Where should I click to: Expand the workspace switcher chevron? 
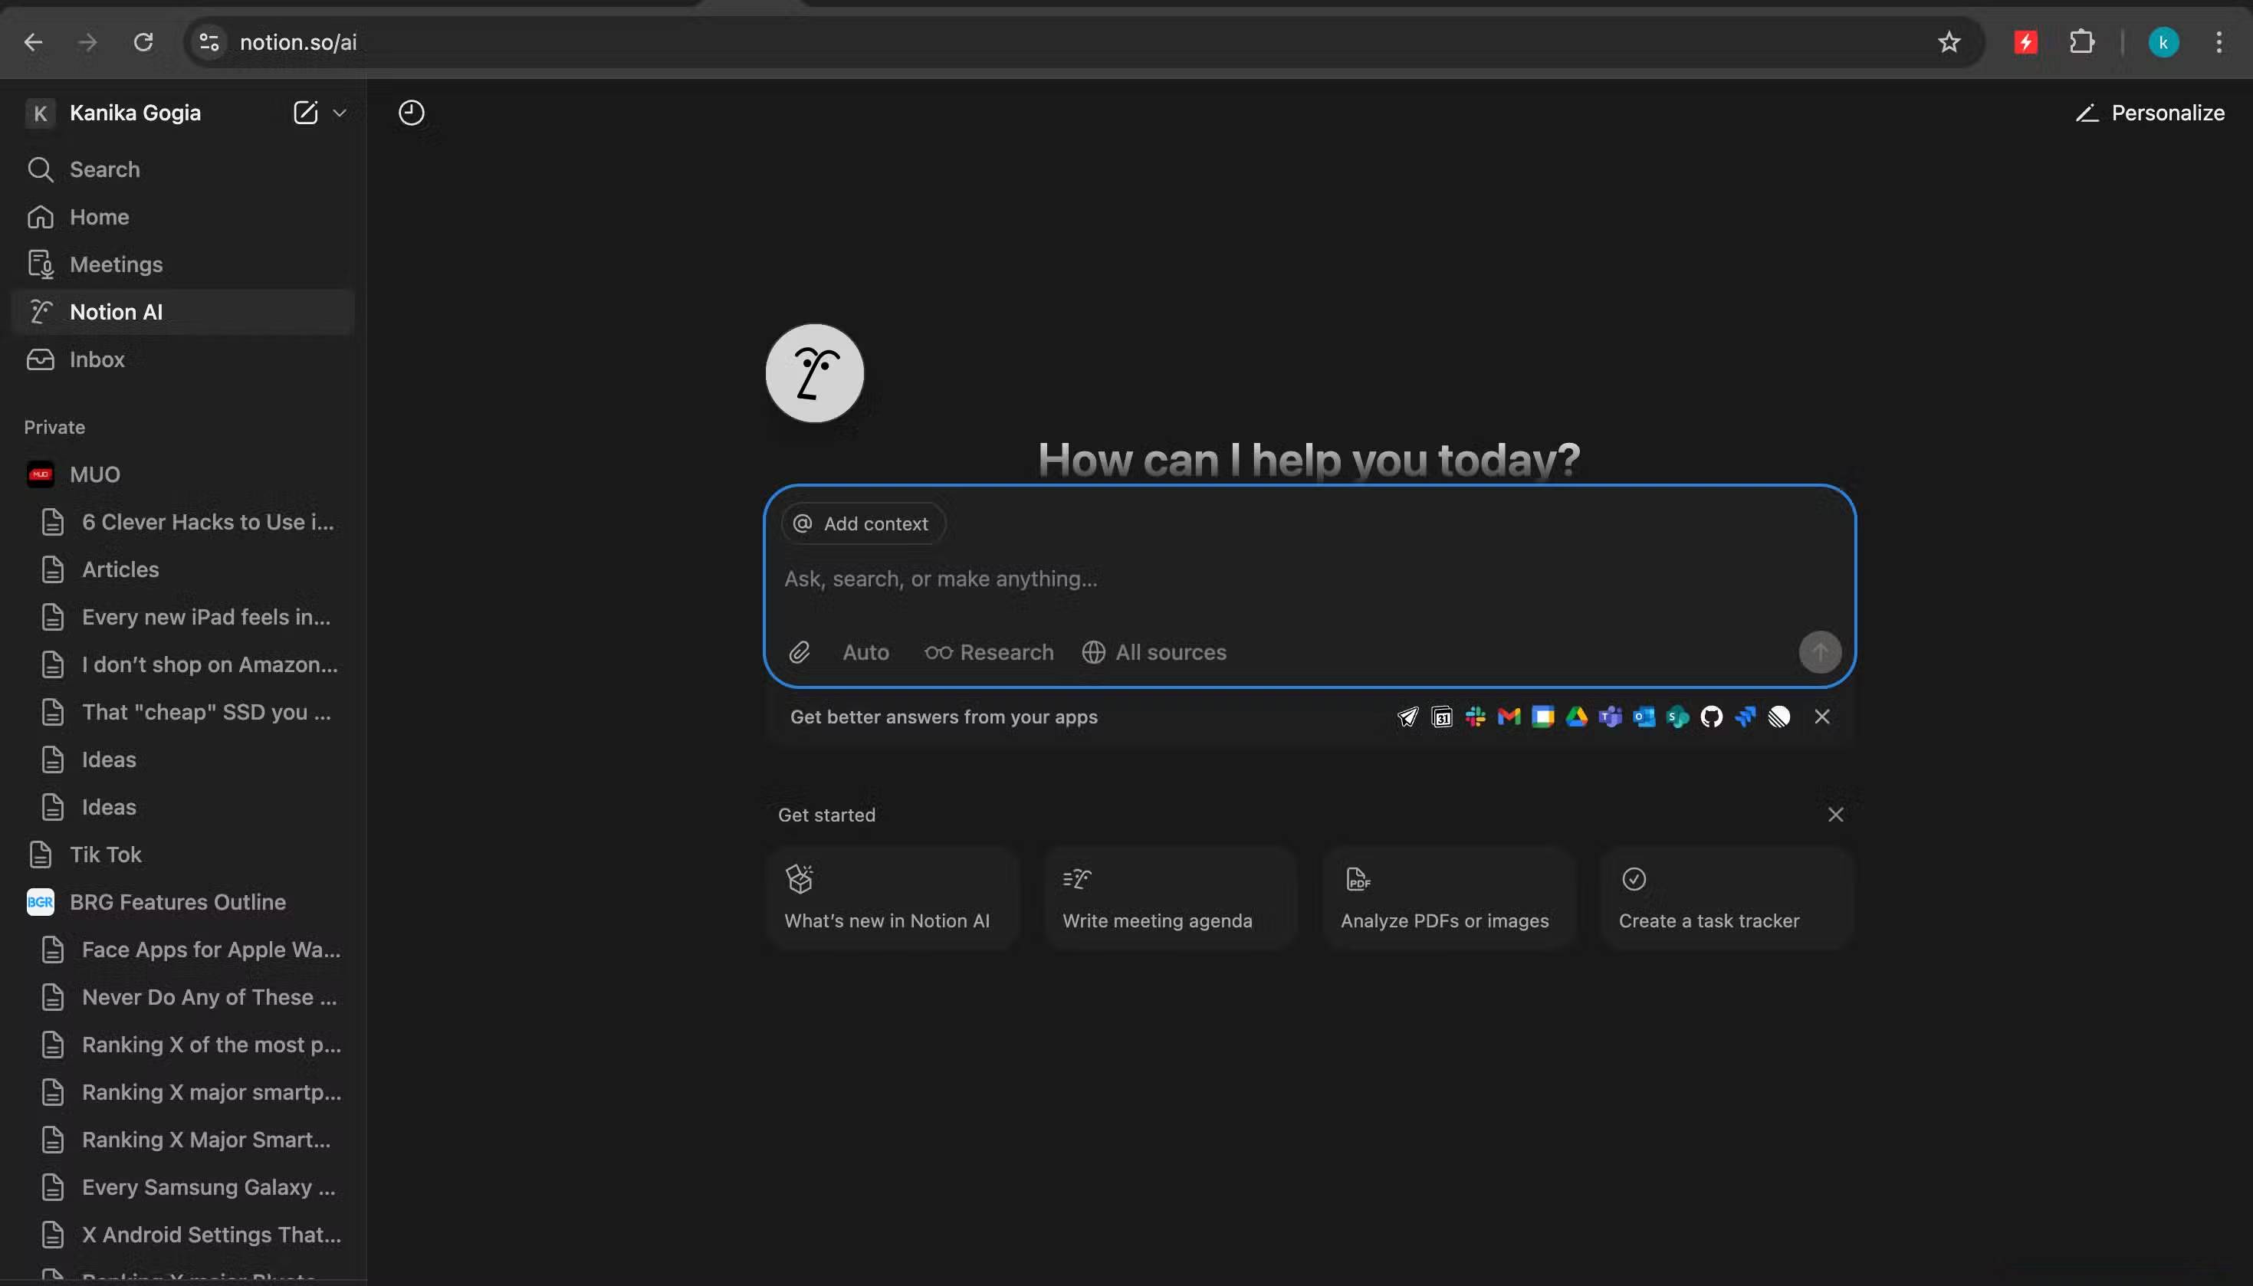click(339, 113)
